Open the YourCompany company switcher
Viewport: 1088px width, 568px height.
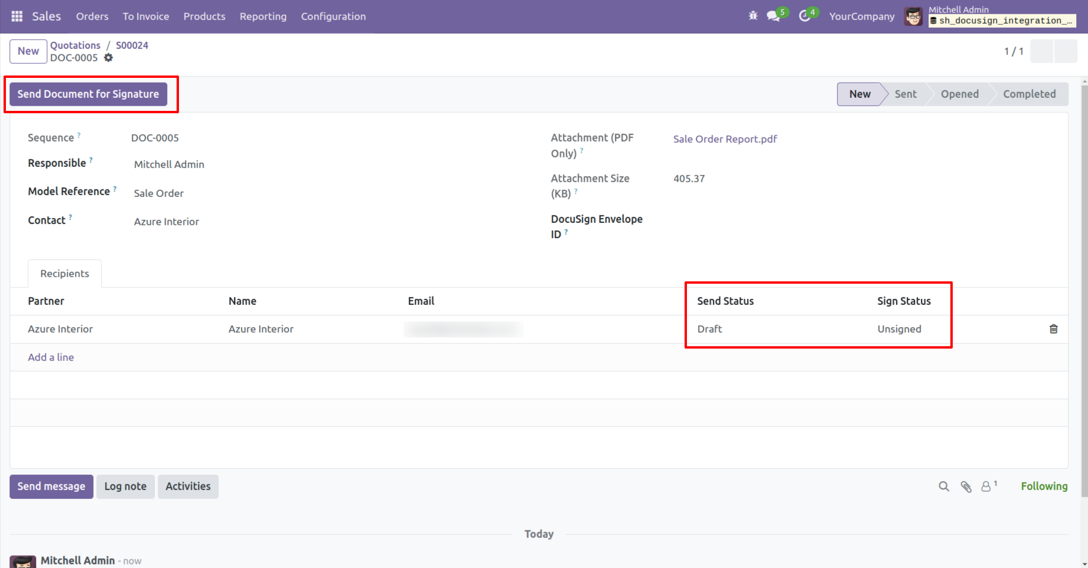click(x=861, y=17)
